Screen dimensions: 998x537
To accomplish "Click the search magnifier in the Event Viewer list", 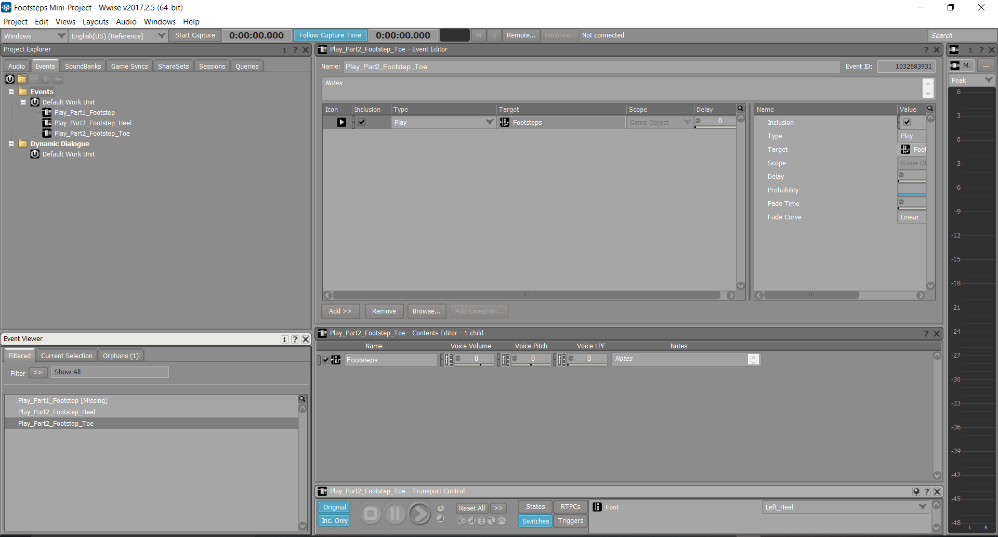I will (302, 399).
